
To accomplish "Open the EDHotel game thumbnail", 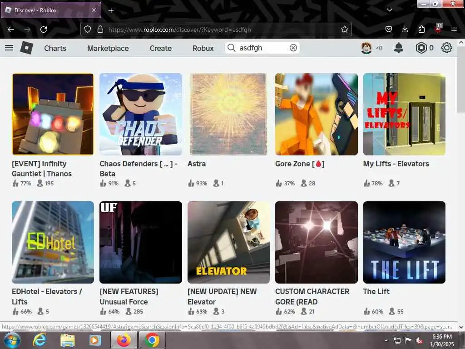I will tap(53, 243).
